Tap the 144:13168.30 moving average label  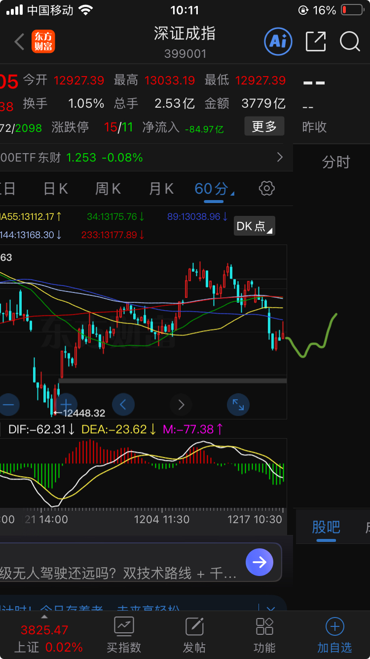pyautogui.click(x=31, y=235)
